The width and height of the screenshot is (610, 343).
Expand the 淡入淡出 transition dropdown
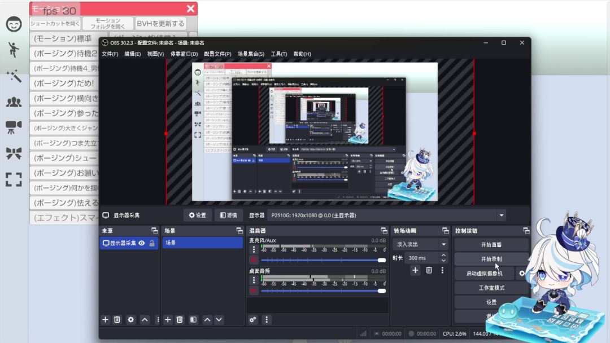click(444, 244)
